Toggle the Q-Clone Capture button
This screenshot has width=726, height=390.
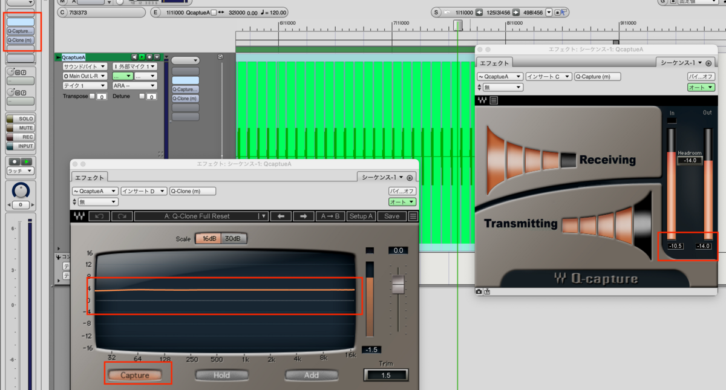pos(135,375)
